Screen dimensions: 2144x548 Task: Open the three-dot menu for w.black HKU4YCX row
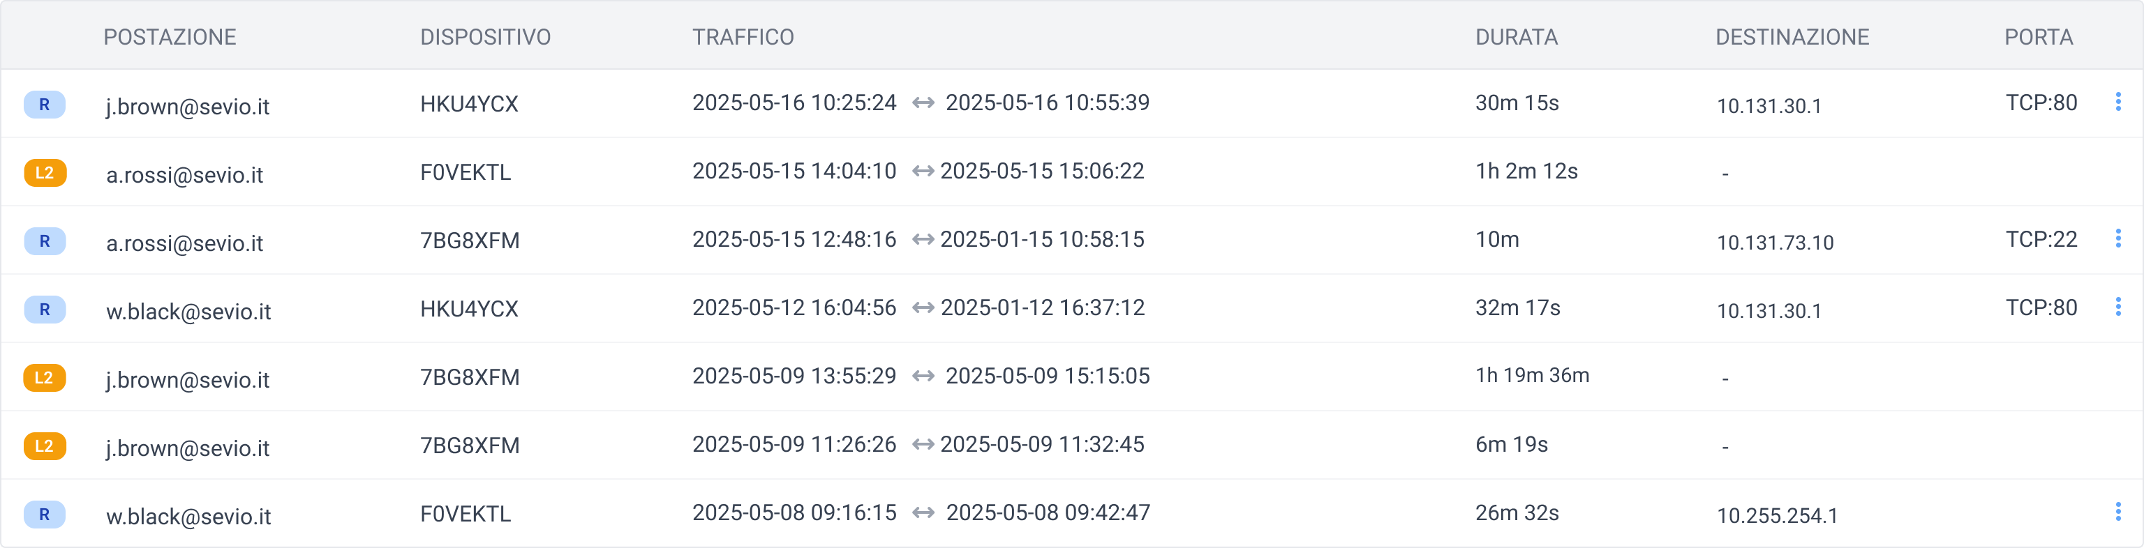pos(2117,307)
